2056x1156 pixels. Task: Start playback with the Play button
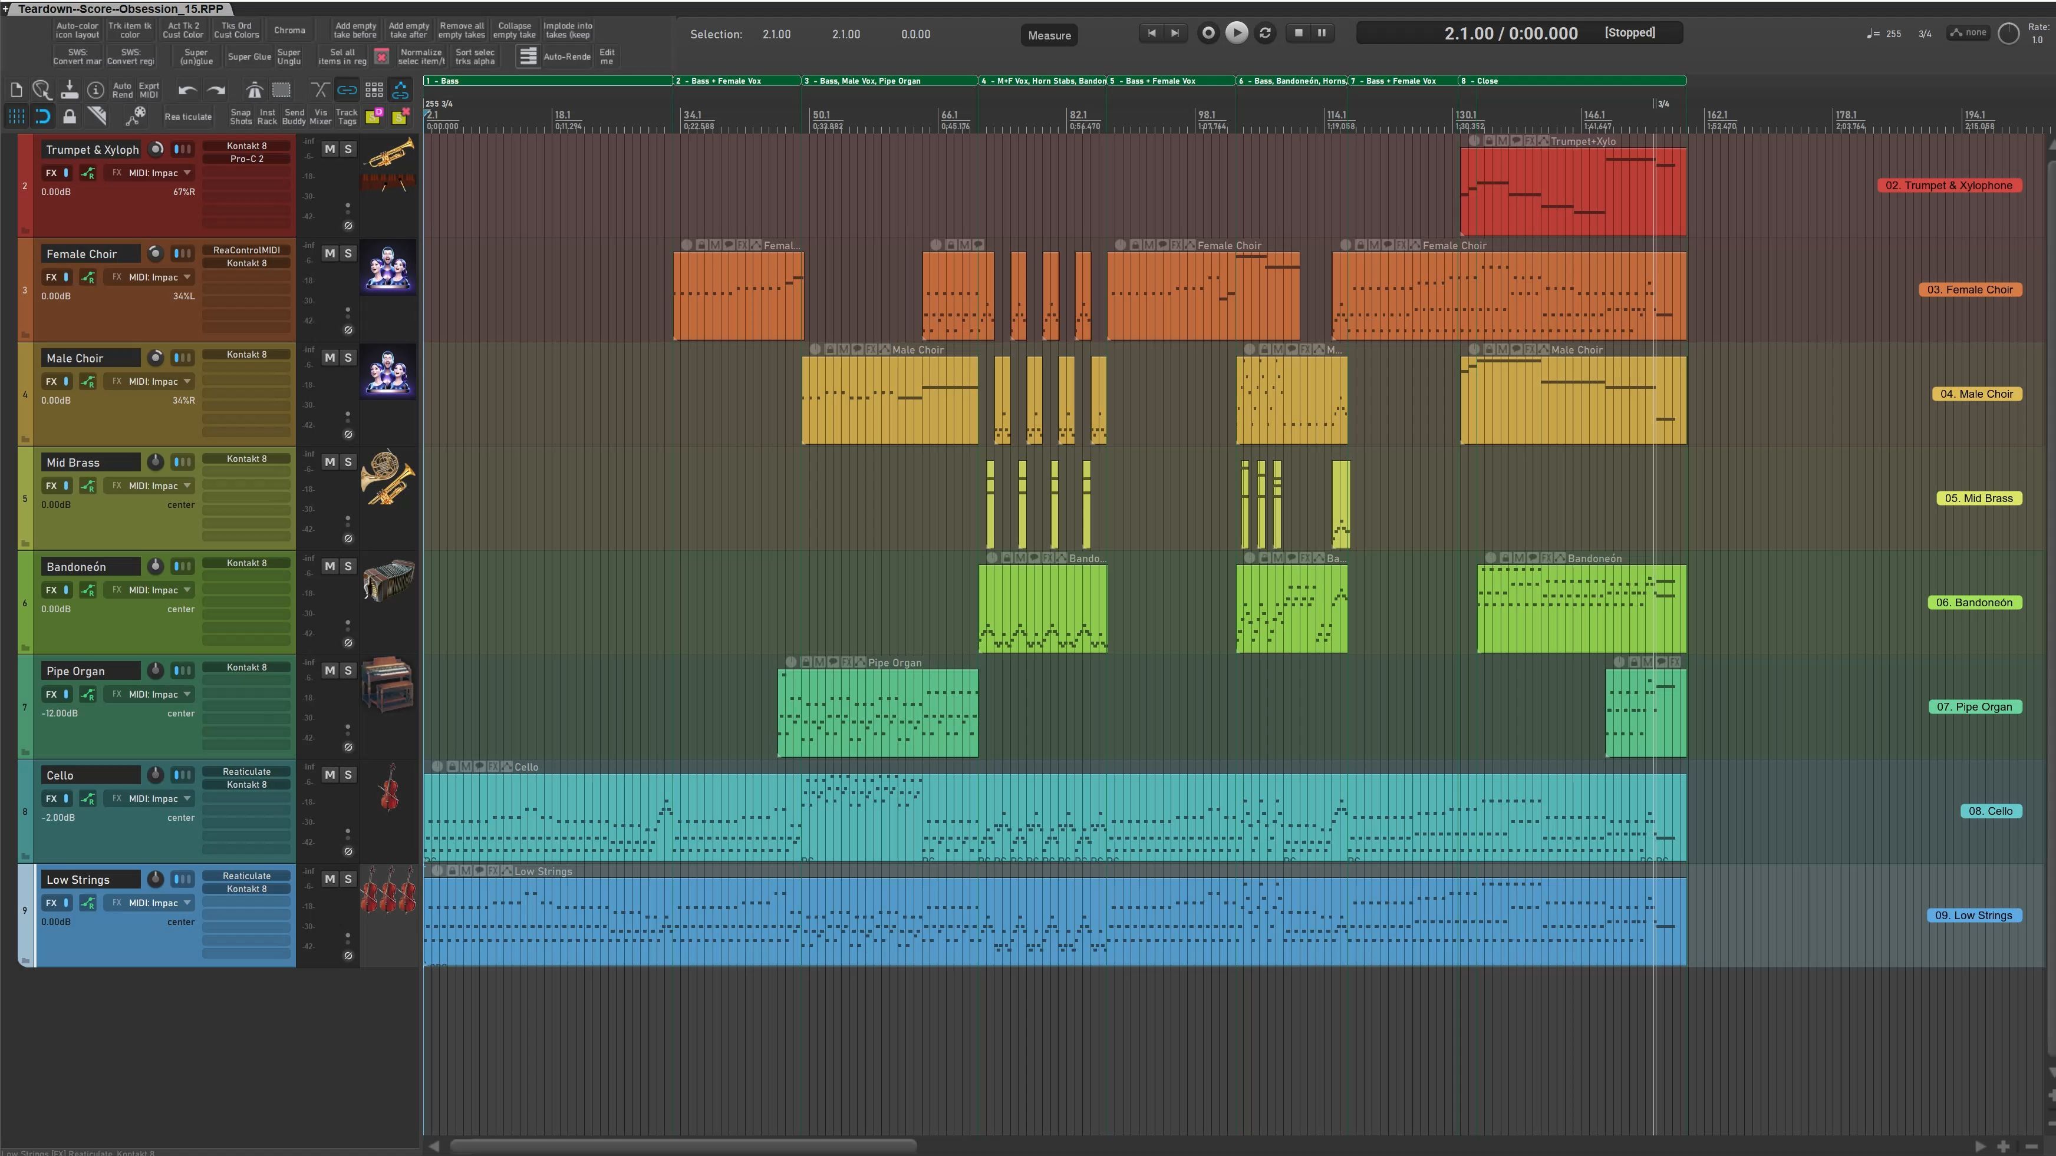pos(1236,33)
